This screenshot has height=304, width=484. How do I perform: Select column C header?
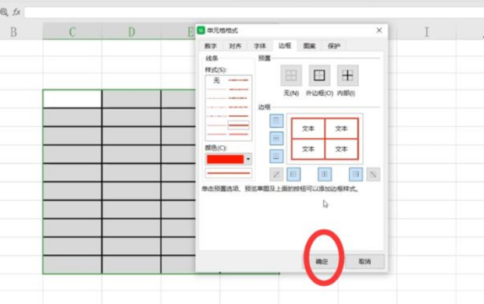click(73, 32)
